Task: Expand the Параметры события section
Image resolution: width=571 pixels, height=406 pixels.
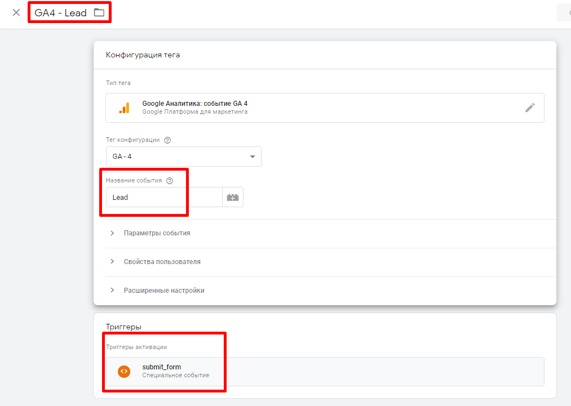Action: pyautogui.click(x=157, y=233)
